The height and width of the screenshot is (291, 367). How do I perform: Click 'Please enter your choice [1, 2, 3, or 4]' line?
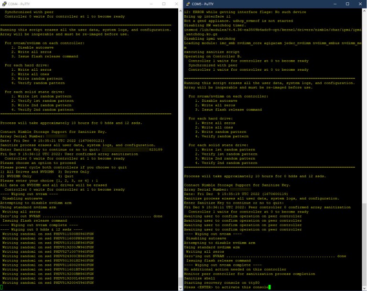pyautogui.click(x=49, y=181)
